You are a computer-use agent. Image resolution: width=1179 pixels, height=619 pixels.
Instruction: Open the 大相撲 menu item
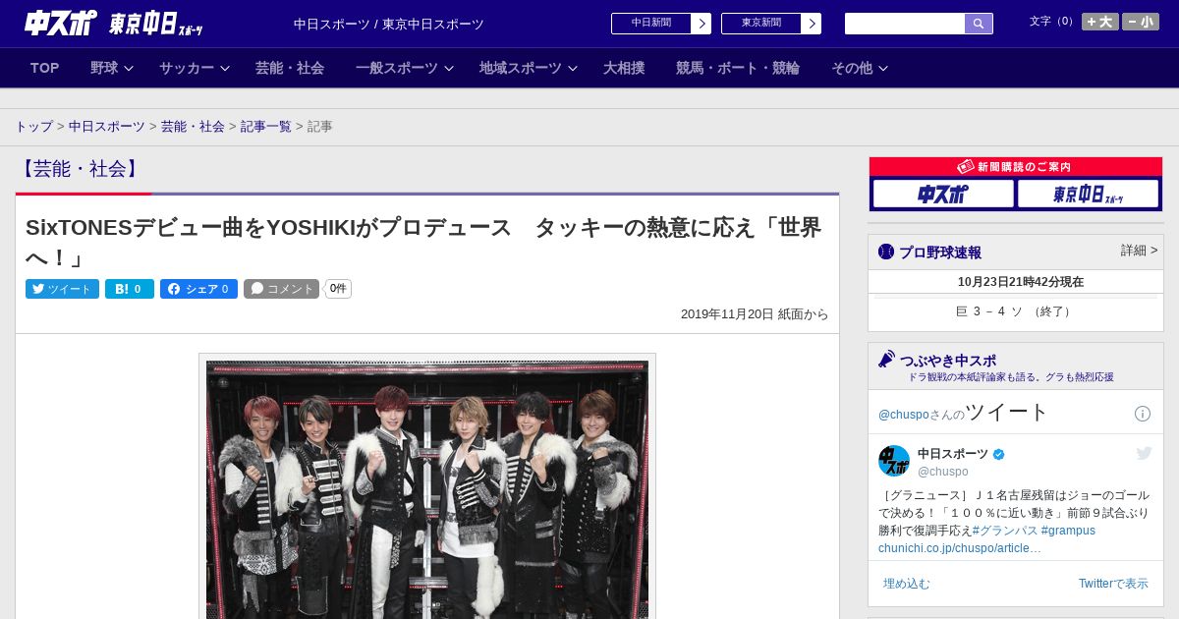coord(624,68)
